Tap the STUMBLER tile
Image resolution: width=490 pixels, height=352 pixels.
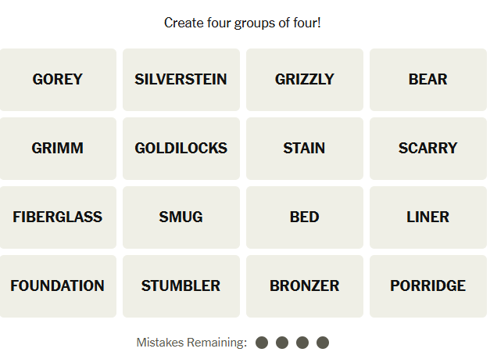coord(181,286)
